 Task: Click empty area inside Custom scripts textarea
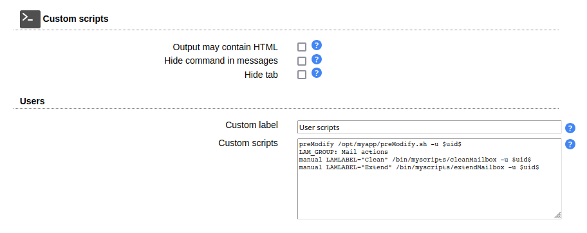click(429, 195)
